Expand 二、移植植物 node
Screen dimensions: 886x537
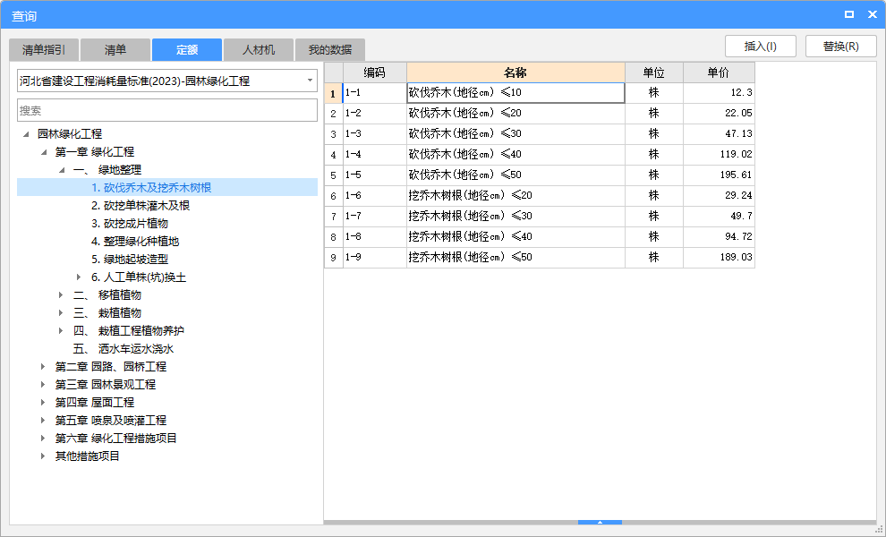click(61, 295)
